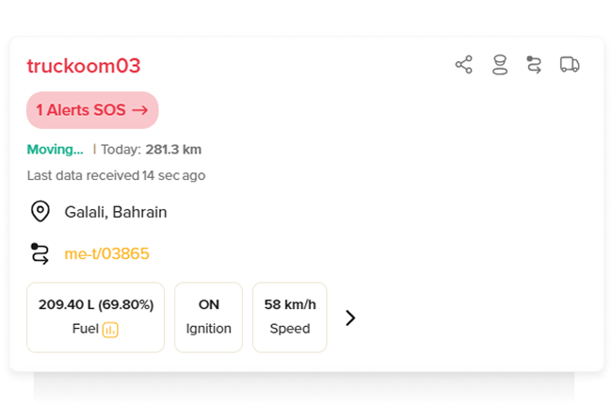Click Last data received 14 sec ago
This screenshot has width=613, height=406.
pyautogui.click(x=116, y=175)
